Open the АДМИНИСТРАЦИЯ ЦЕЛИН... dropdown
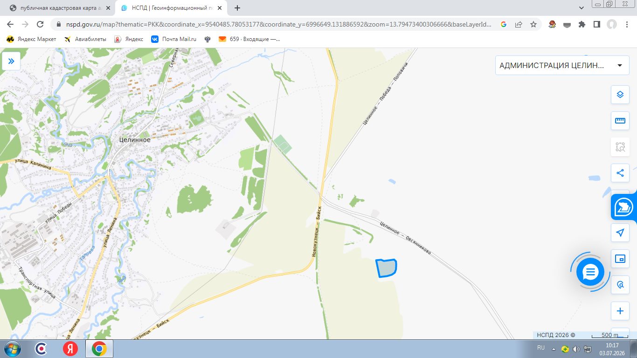Screen dimensions: 637x358 (561, 65)
